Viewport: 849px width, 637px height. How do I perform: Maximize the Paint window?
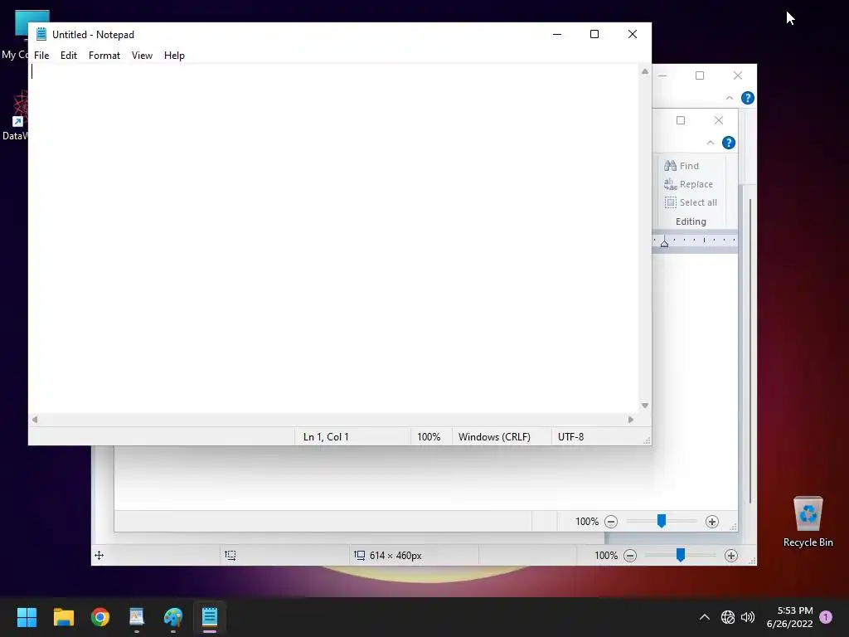click(x=700, y=75)
